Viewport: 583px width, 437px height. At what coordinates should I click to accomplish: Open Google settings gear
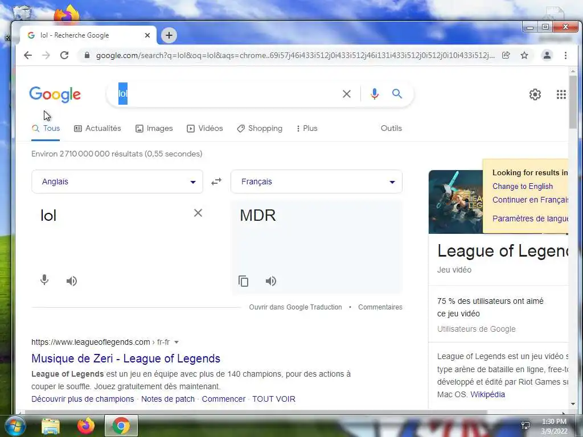[x=535, y=94]
